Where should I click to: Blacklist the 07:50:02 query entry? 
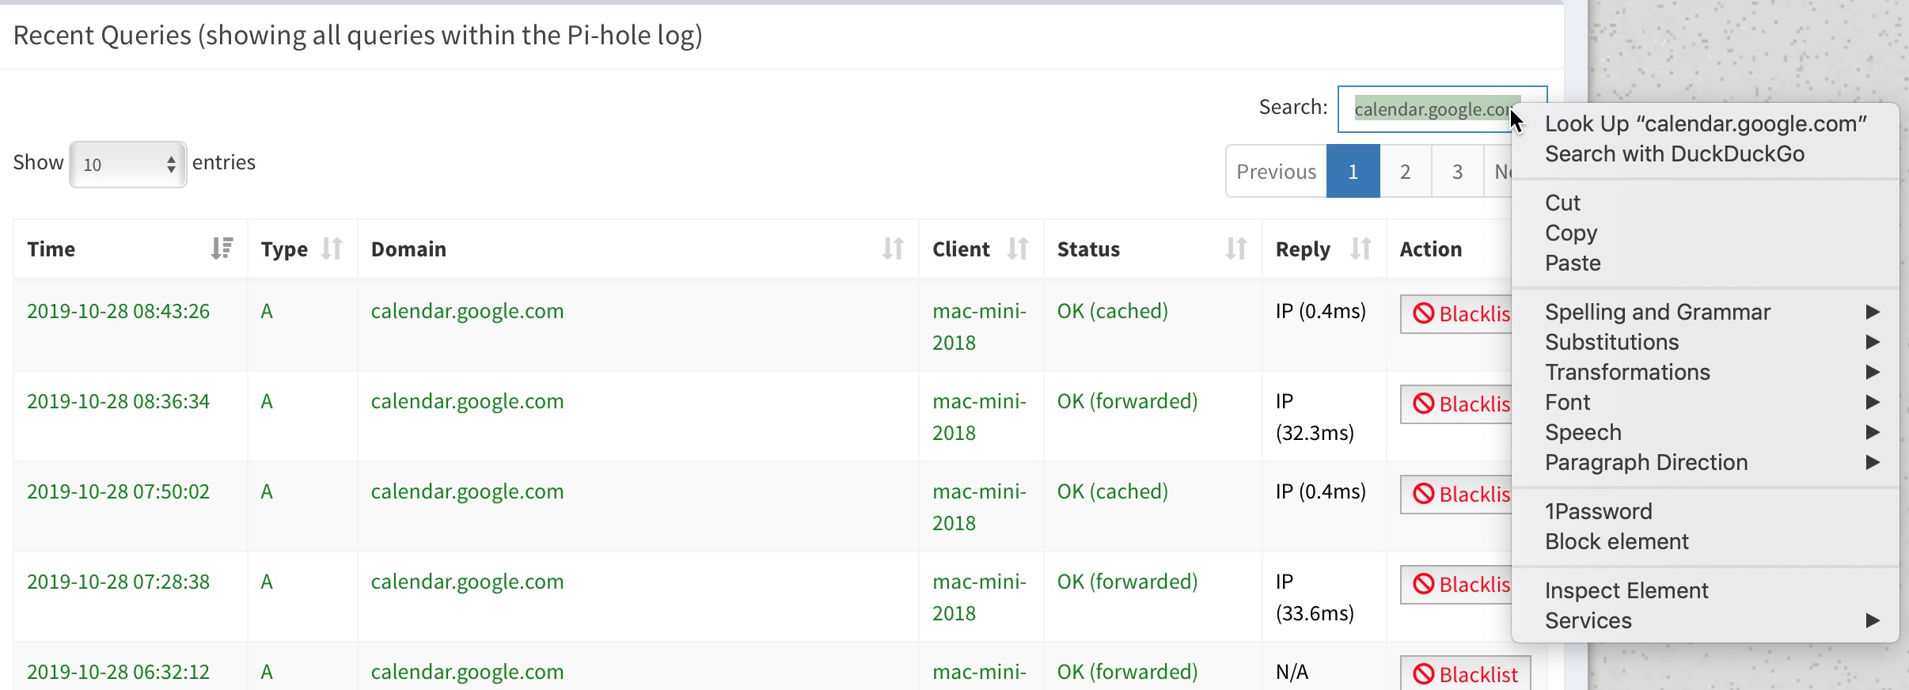(1456, 494)
